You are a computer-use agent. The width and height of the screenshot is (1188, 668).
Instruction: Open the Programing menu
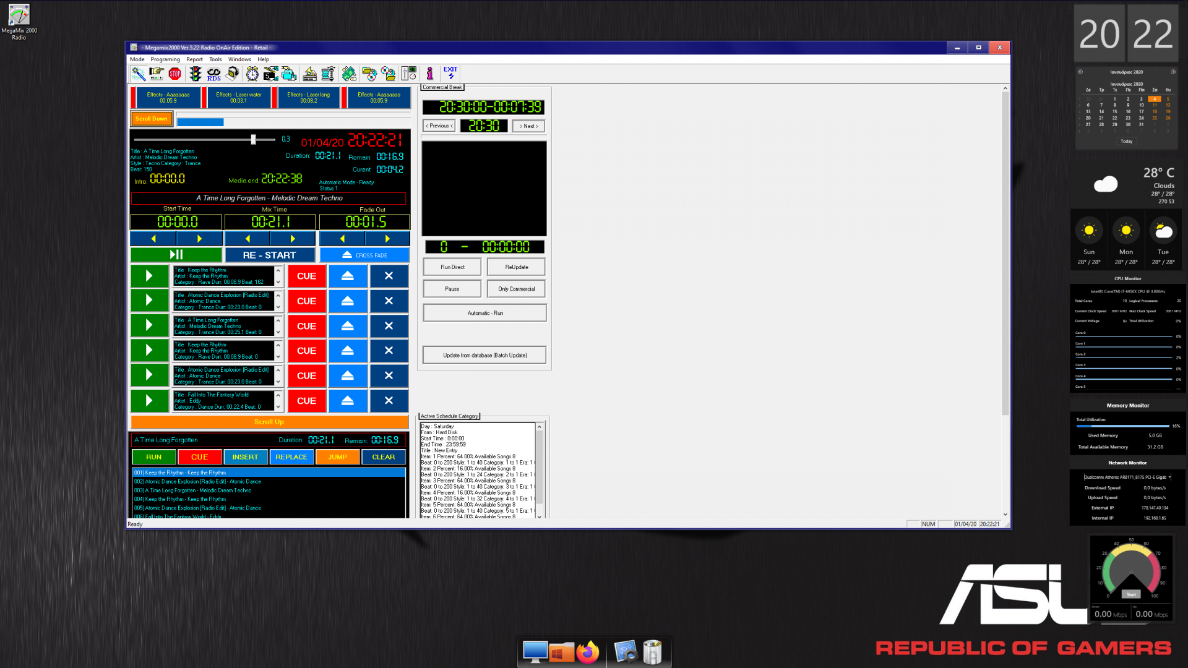point(165,59)
